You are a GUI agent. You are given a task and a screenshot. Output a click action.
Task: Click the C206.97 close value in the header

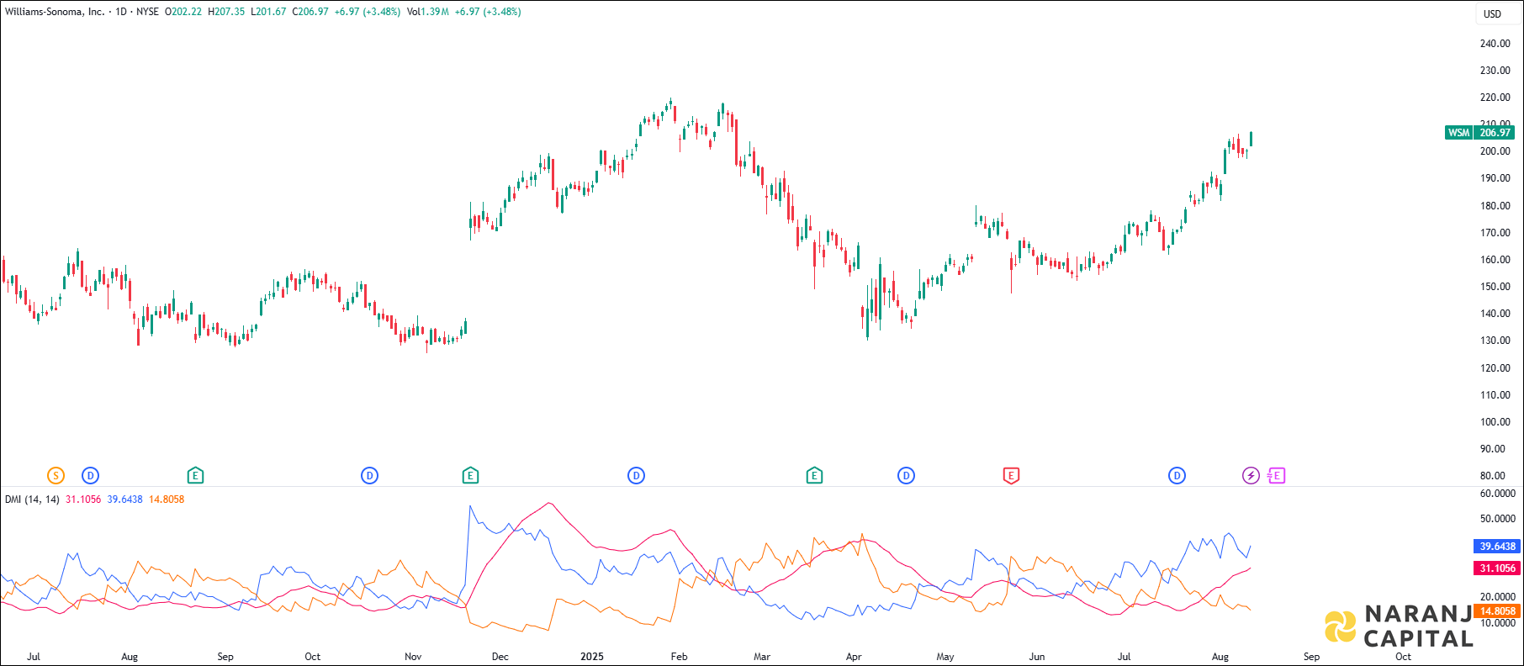(x=310, y=12)
